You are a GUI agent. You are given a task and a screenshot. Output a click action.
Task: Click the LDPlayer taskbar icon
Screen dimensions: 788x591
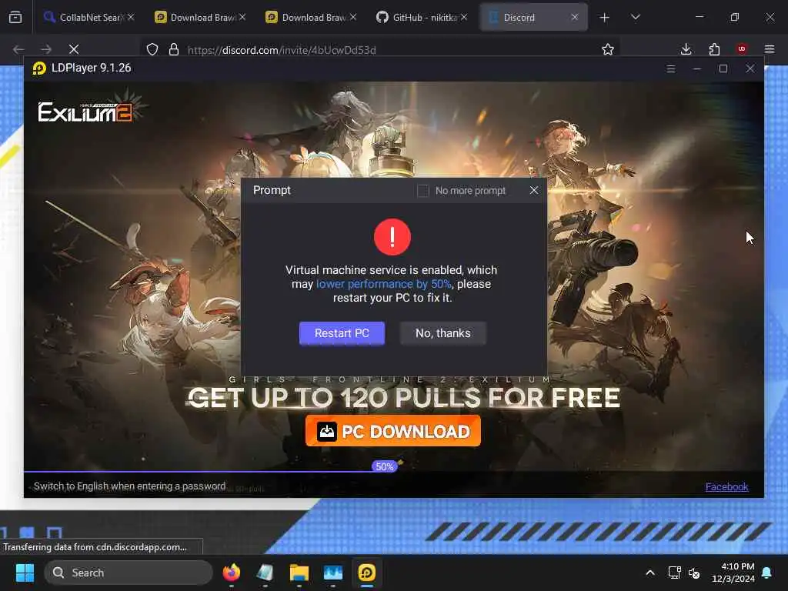click(x=367, y=573)
